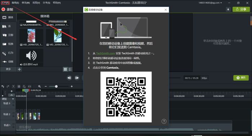Click the media bin vertical scrollbar
Screen dimensions: 252x136
click(x=72, y=49)
